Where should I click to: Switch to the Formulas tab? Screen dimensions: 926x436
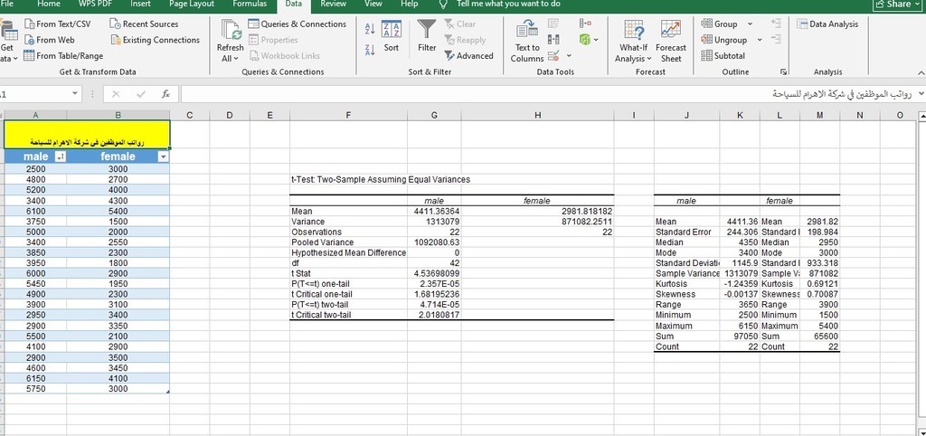point(249,5)
